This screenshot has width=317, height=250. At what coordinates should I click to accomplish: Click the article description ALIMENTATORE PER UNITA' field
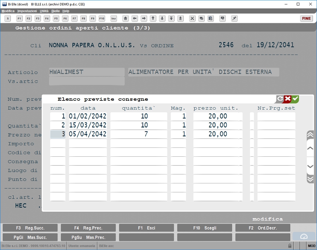(204, 72)
